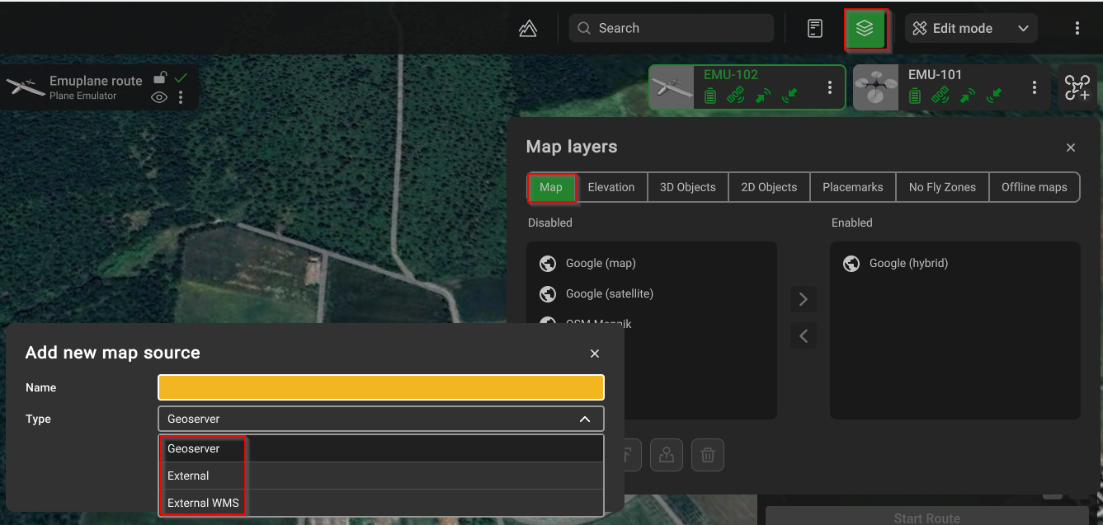The width and height of the screenshot is (1103, 525).
Task: Switch to the Elevation tab
Action: 610,187
